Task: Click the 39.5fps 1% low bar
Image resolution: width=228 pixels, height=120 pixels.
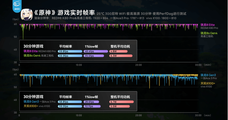Action: [x=94, y=56]
